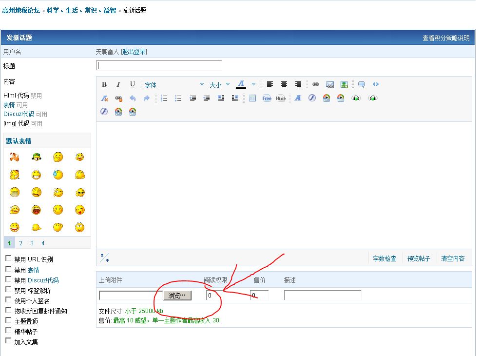Click the 浏览 browse button
This screenshot has width=480, height=356.
[x=177, y=296]
